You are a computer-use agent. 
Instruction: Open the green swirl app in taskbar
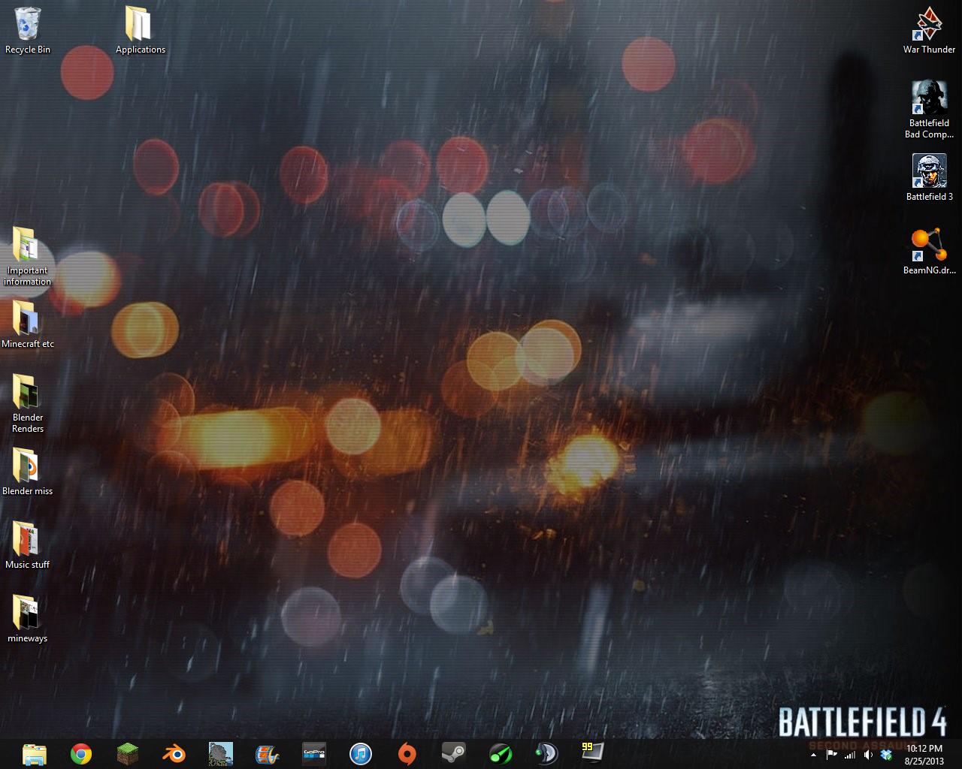click(501, 753)
